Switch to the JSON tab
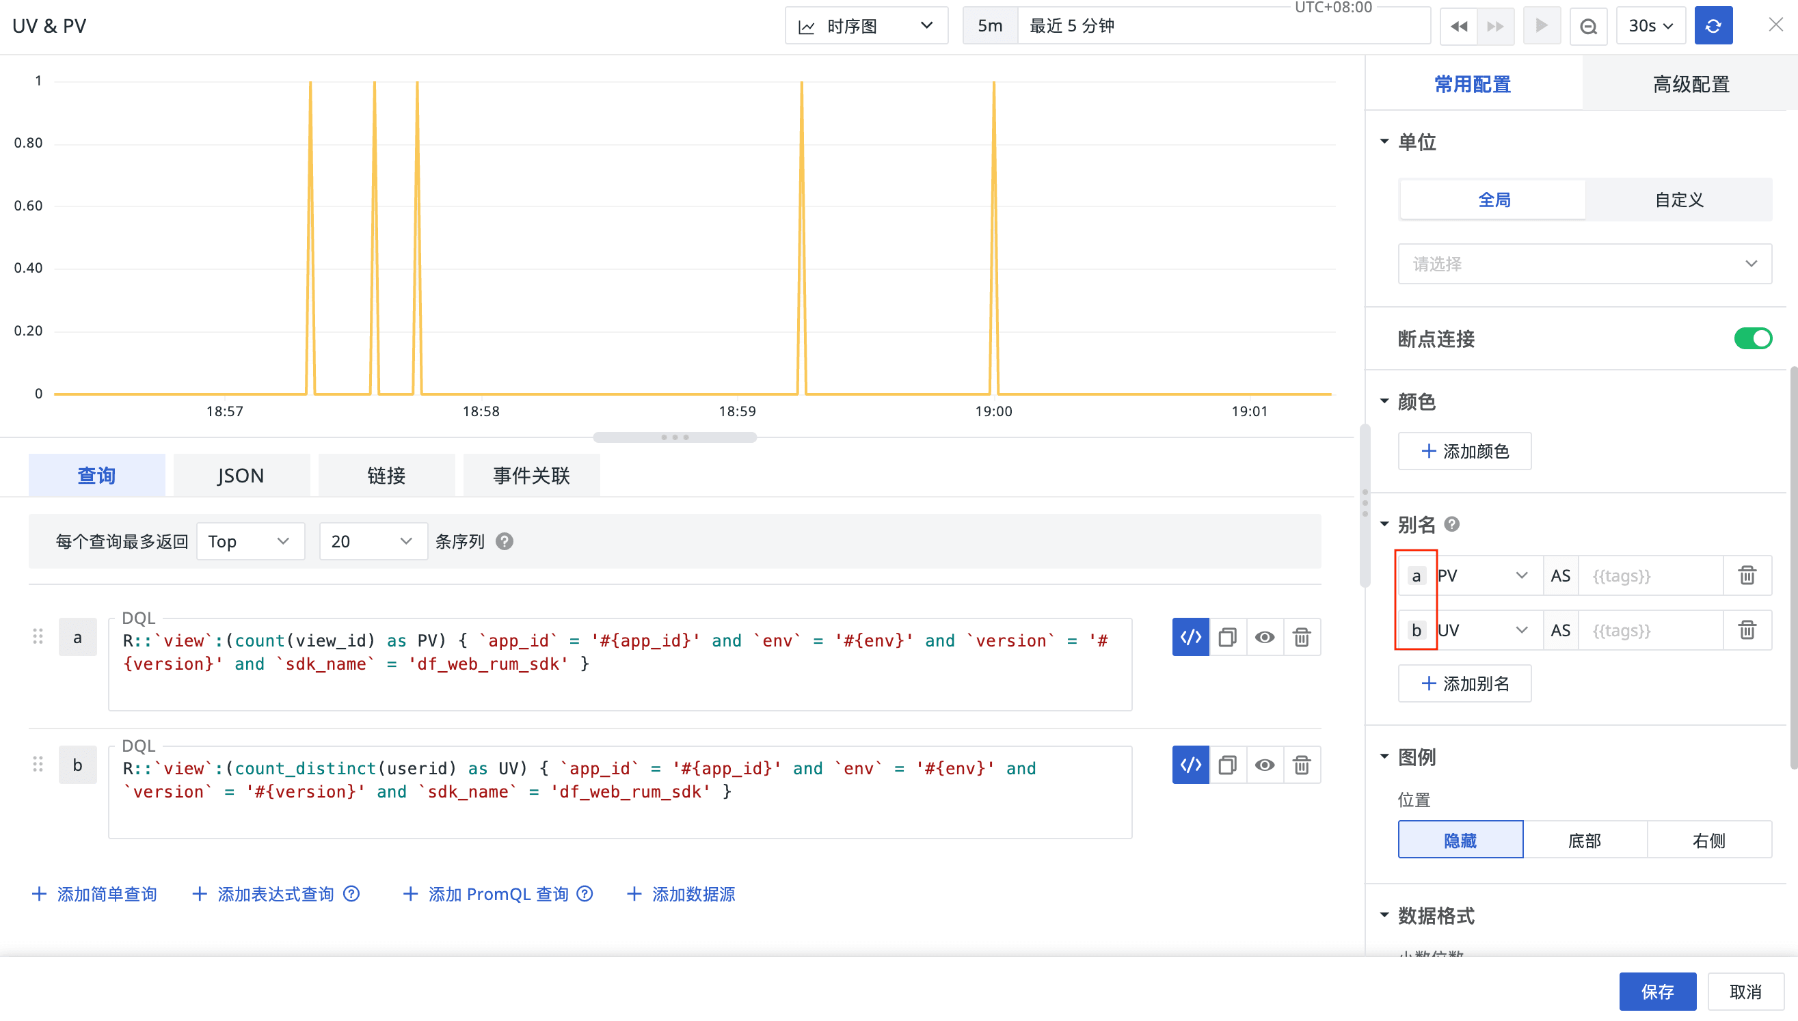Image resolution: width=1798 pixels, height=1021 pixels. point(241,476)
